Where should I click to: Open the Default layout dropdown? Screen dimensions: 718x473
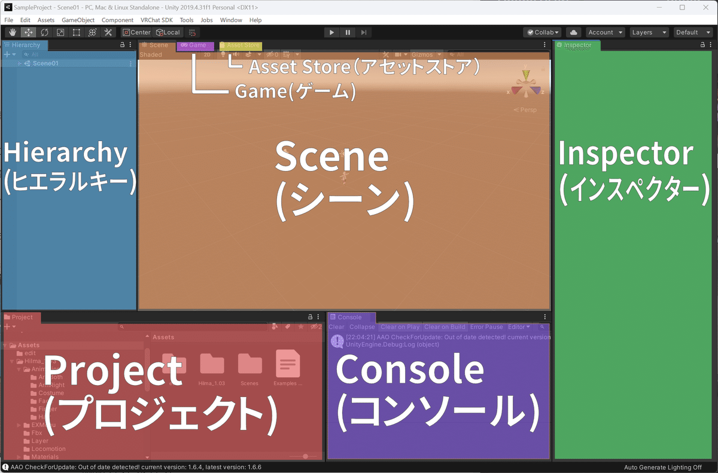(x=693, y=32)
